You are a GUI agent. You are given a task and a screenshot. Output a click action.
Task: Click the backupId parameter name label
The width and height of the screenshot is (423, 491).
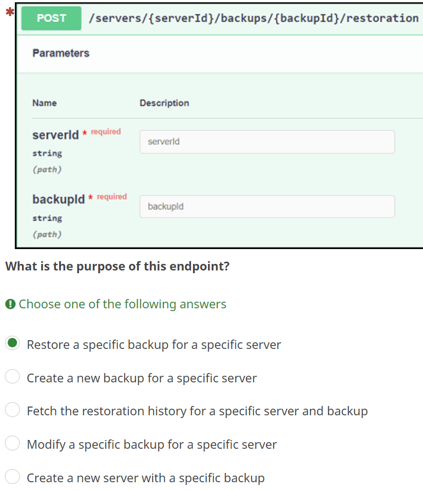point(58,200)
